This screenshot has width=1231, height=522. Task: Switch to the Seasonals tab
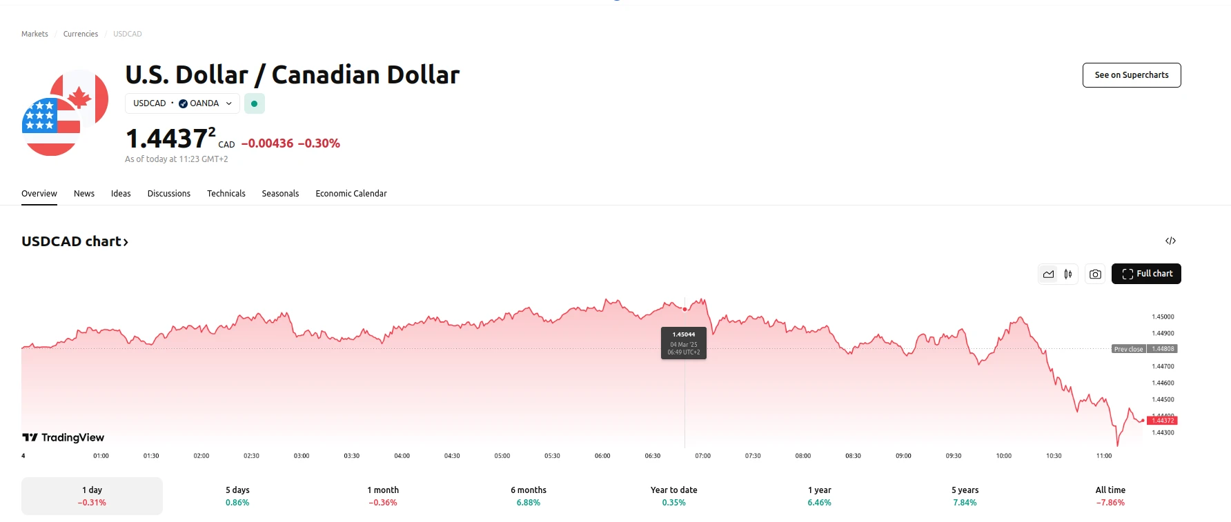tap(280, 194)
